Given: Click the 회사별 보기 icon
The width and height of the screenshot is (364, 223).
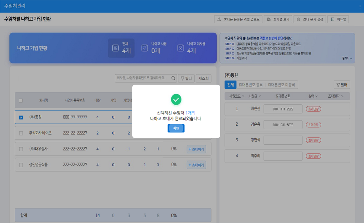Looking at the screenshot, I should pos(269,19).
